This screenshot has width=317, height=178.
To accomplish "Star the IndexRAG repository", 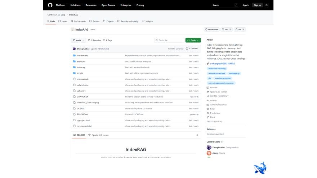I will click(240, 29).
